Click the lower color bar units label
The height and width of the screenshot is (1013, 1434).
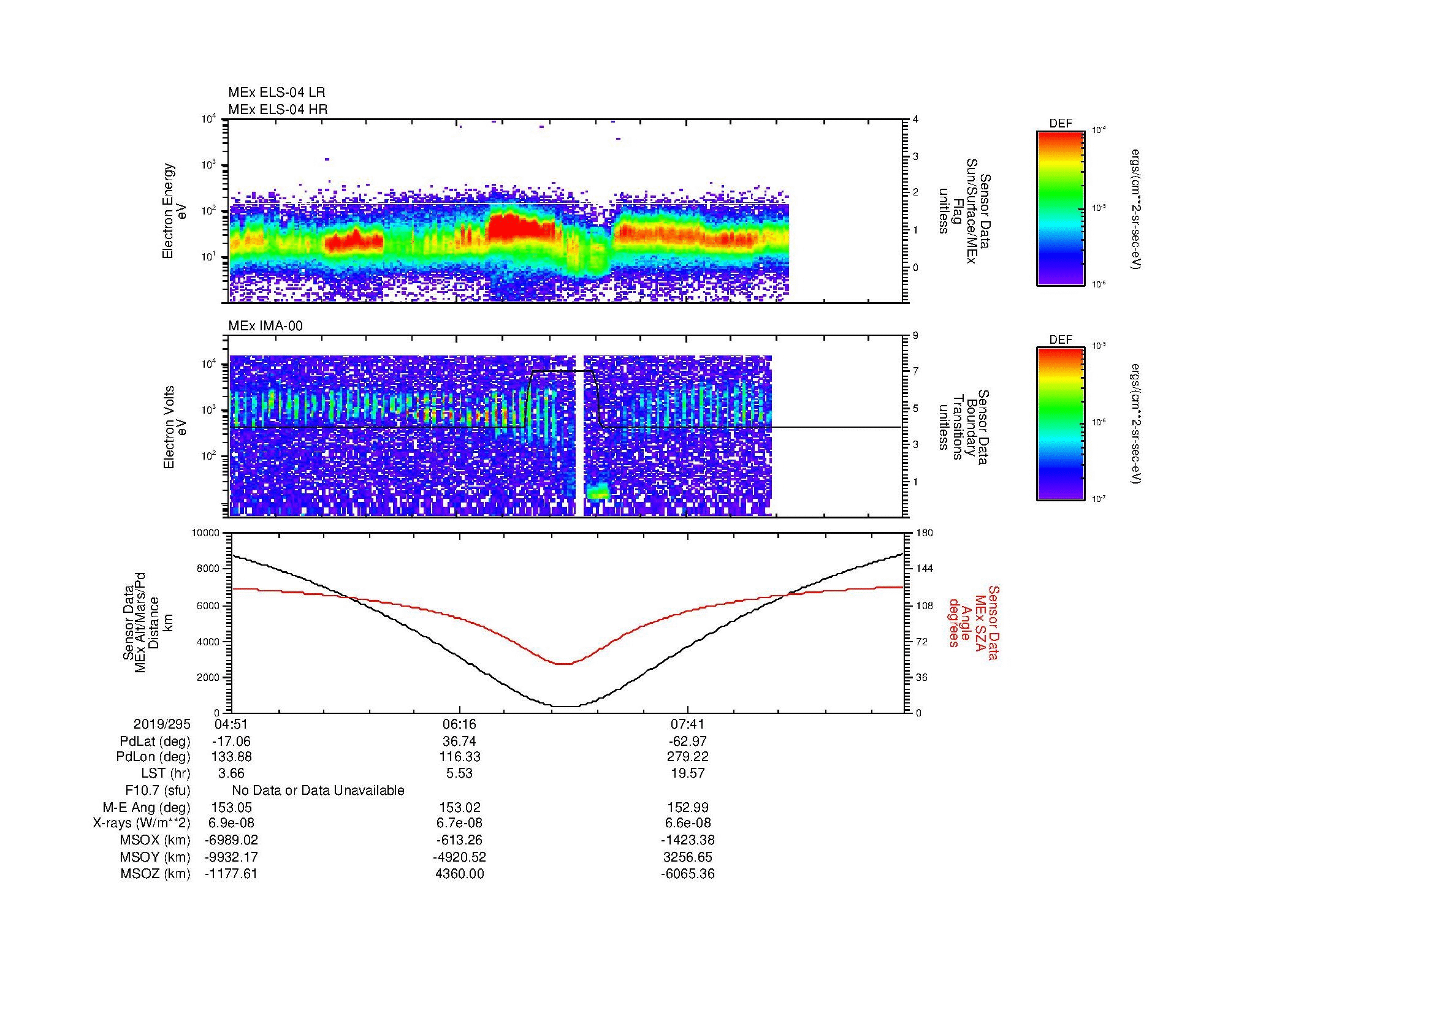1135,425
